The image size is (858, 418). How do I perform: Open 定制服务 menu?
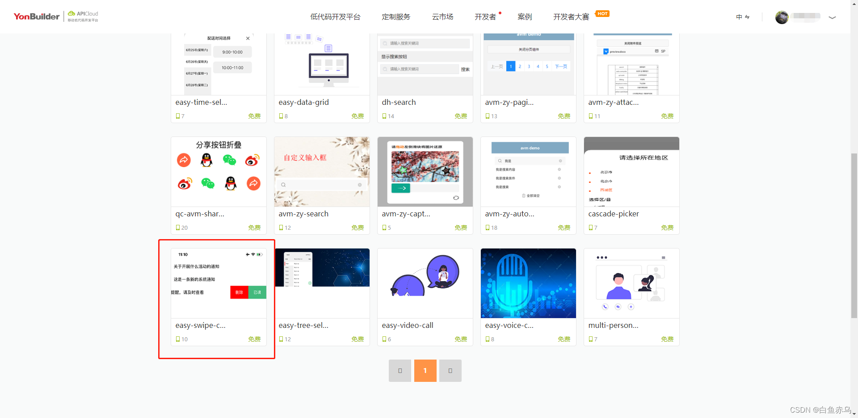click(x=396, y=17)
